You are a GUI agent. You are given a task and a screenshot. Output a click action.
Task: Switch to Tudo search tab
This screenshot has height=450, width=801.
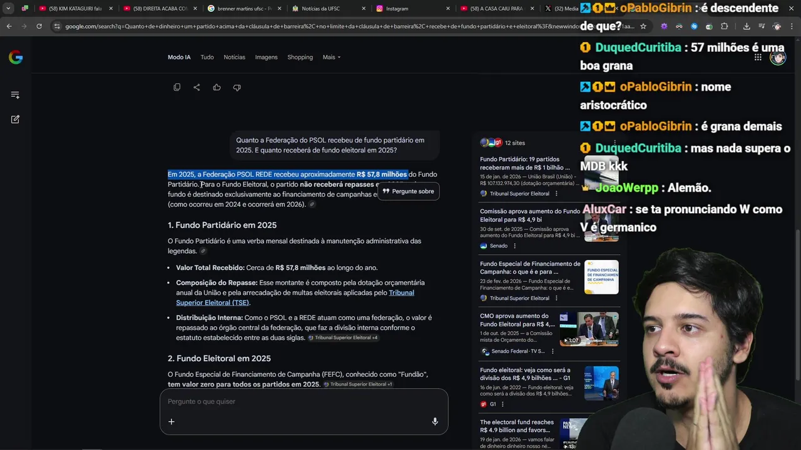207,57
